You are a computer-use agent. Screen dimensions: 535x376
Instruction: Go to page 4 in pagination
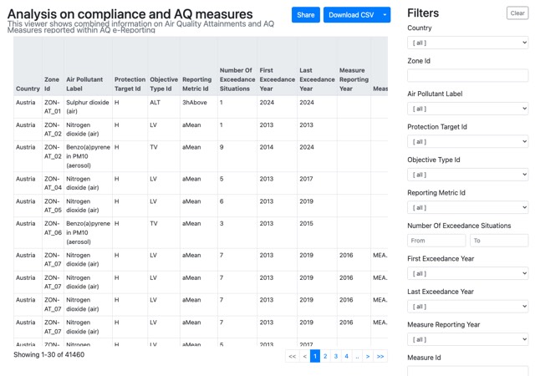click(346, 356)
